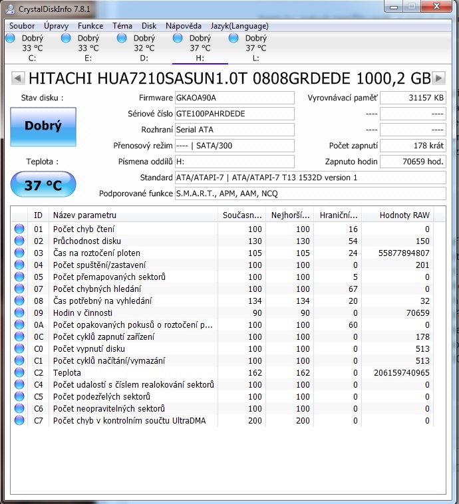Click the Název parametru column header
This screenshot has width=459, height=504.
(x=133, y=215)
